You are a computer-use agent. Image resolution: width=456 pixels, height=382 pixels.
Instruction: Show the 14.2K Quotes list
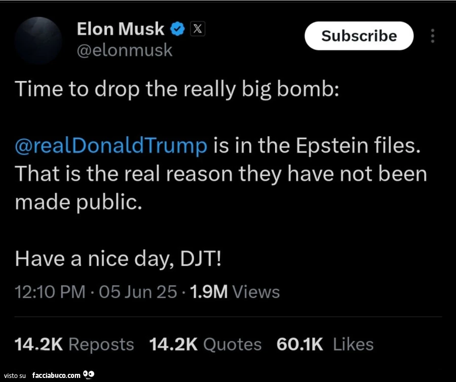[205, 345]
